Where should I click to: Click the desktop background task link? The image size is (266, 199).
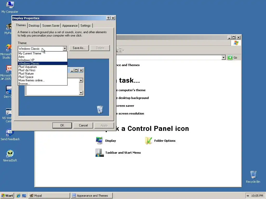pyautogui.click(x=132, y=98)
